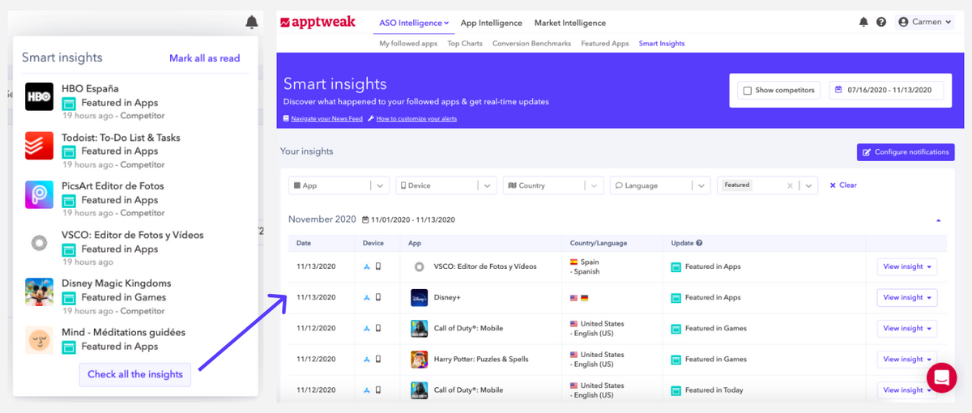Open notifications bell in AppTweak header
This screenshot has height=413, width=972.
click(863, 22)
